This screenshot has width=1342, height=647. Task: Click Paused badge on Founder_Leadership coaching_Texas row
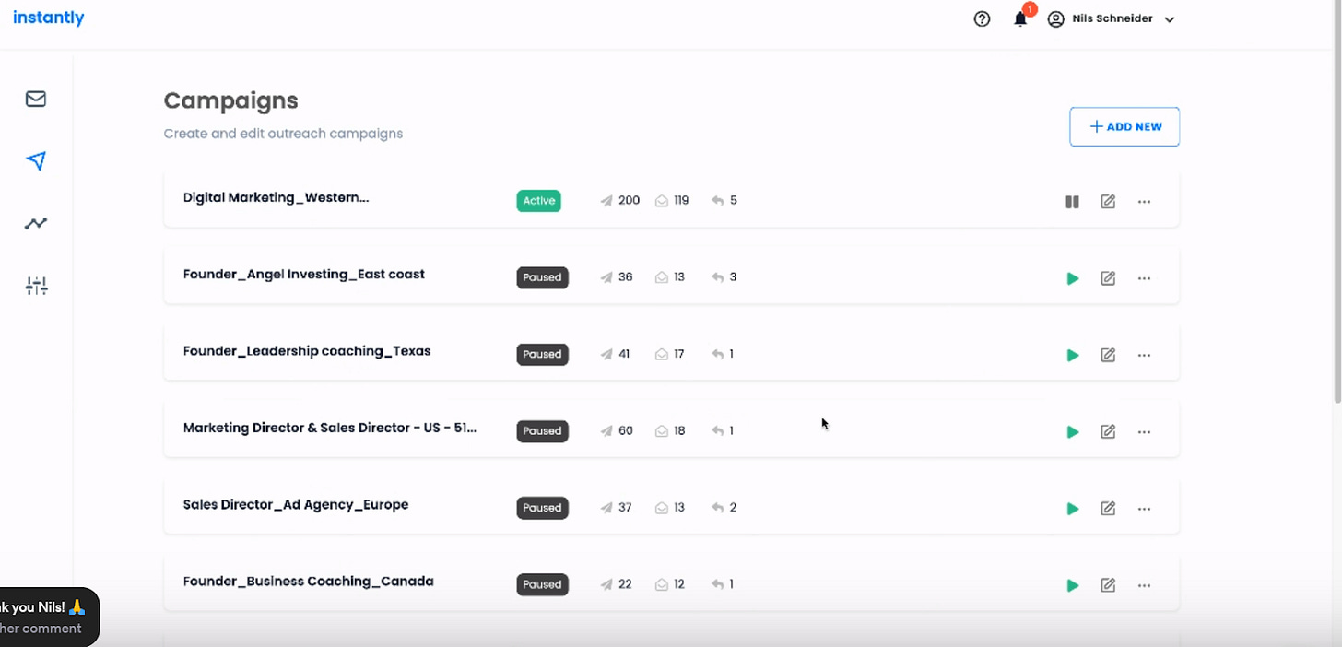542,354
